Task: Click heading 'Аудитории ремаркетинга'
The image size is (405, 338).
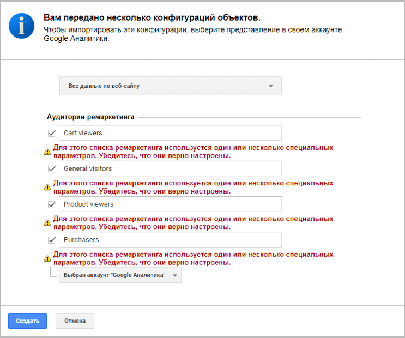Action: coord(90,117)
